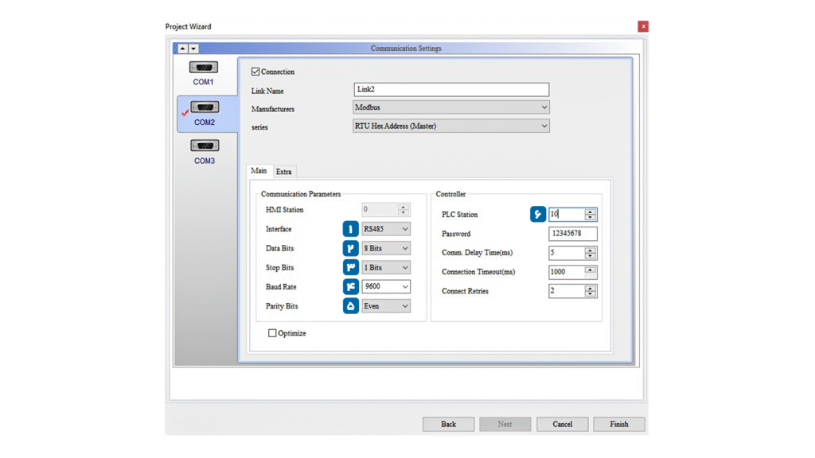Click the down arrow in Communication Settings header
This screenshot has width=815, height=458.
tap(193, 49)
